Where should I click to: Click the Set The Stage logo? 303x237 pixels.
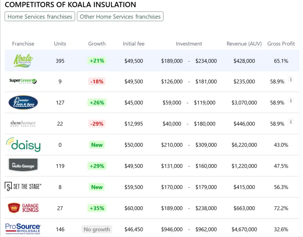point(23,187)
